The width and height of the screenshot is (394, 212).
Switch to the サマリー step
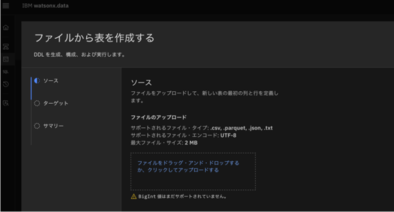coord(53,126)
